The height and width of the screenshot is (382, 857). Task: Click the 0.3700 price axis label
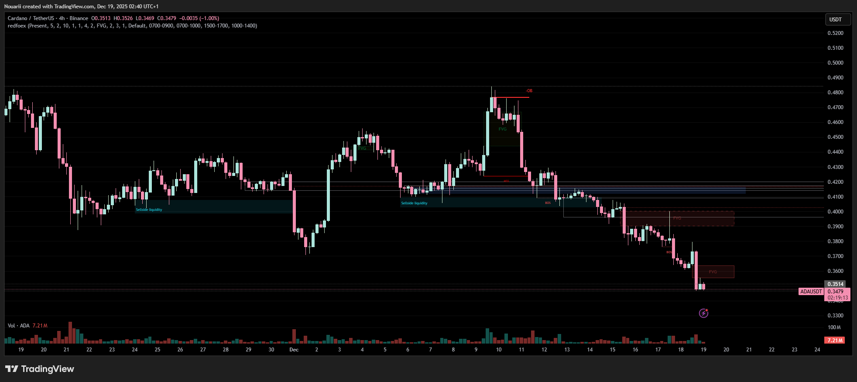(836, 256)
